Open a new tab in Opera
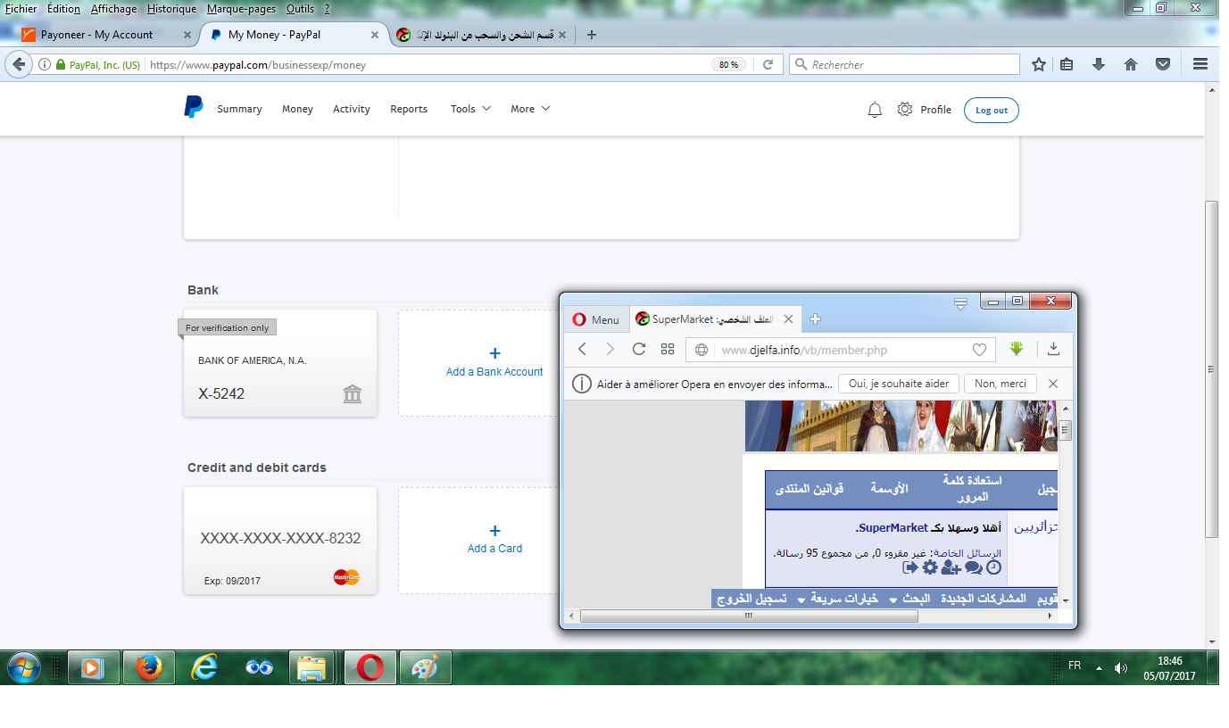The height and width of the screenshot is (728, 1229). point(815,319)
